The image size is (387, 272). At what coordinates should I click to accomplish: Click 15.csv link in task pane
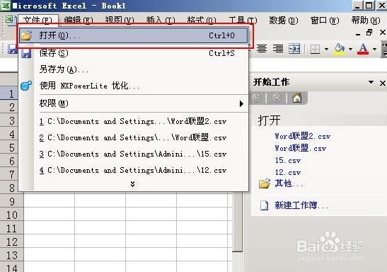[288, 160]
